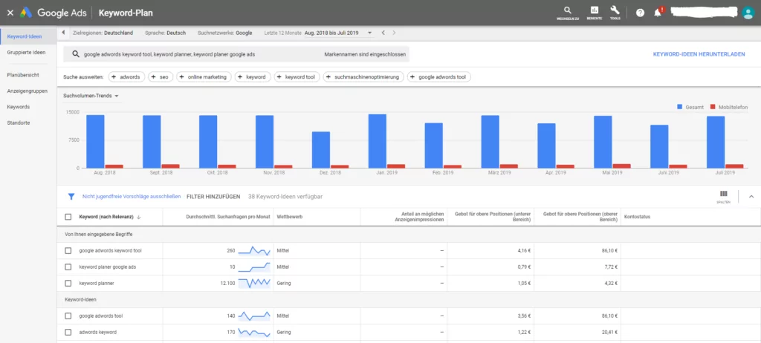761x343 pixels.
Task: Add 'google adwords tool' suggestion chip
Action: click(439, 77)
